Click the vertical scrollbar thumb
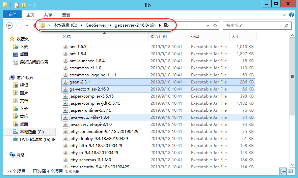298x178 pixels. pos(292,76)
